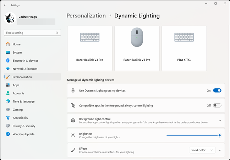The image size is (230, 160).
Task: Click the Brightness slider handle
Action: coord(220,135)
